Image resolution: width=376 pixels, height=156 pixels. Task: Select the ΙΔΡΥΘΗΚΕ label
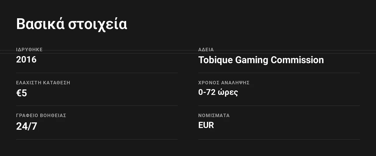pyautogui.click(x=29, y=49)
